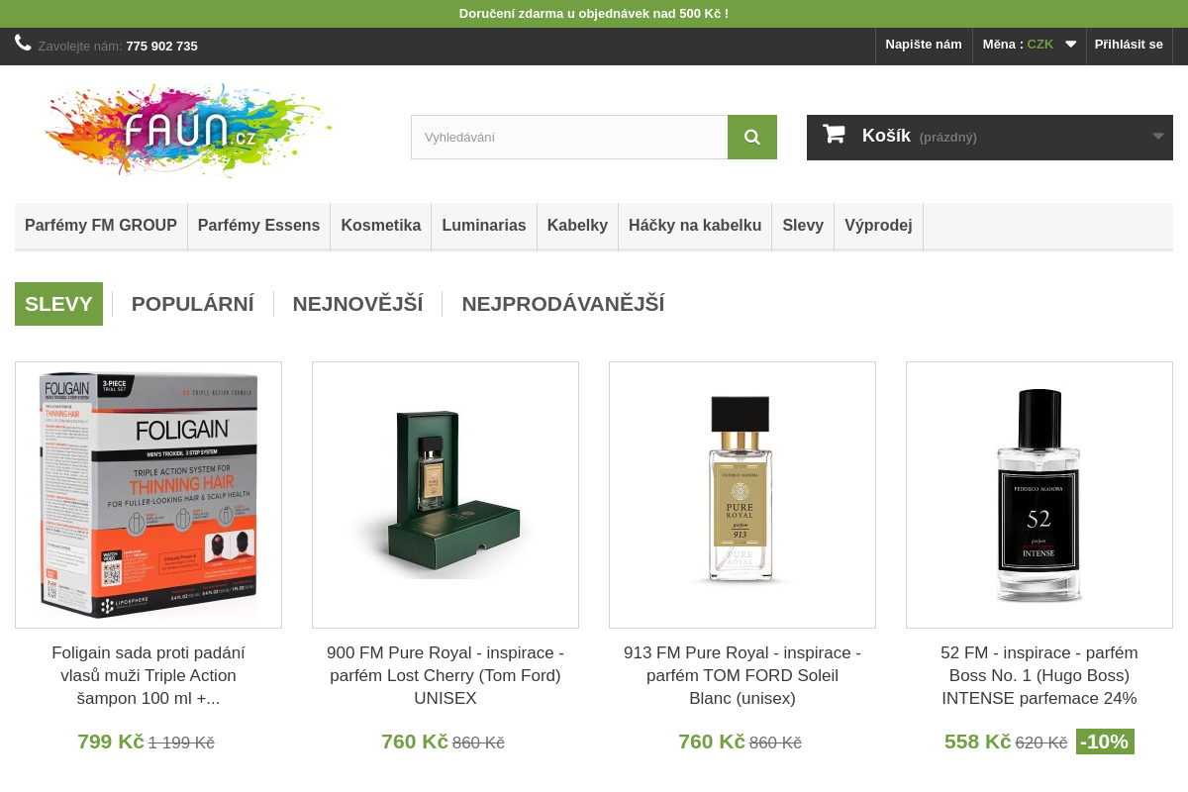Open the Měna CZK currency dropdown
The height and width of the screenshot is (792, 1188).
point(1030,45)
